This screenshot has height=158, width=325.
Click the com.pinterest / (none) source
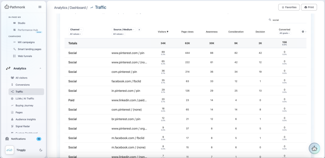(x=127, y=110)
